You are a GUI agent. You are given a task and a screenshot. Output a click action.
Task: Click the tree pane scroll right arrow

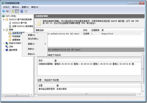32,95
